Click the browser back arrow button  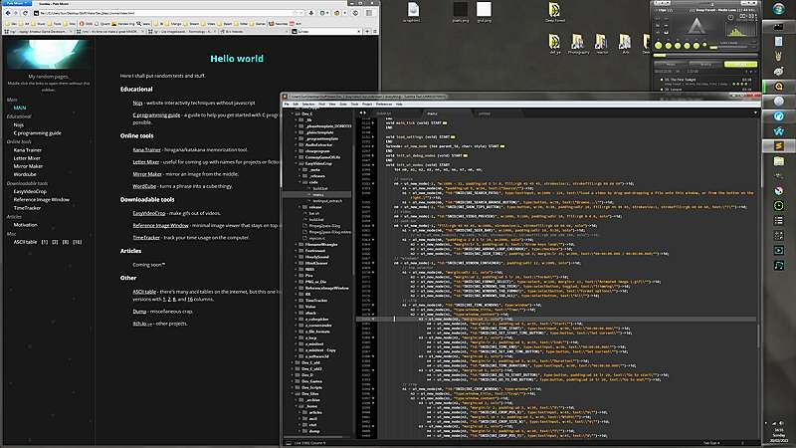coord(7,13)
